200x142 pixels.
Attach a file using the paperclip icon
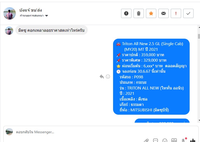click(146, 140)
